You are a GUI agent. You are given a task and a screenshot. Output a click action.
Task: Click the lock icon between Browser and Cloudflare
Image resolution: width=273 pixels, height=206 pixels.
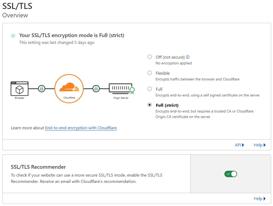click(x=41, y=89)
